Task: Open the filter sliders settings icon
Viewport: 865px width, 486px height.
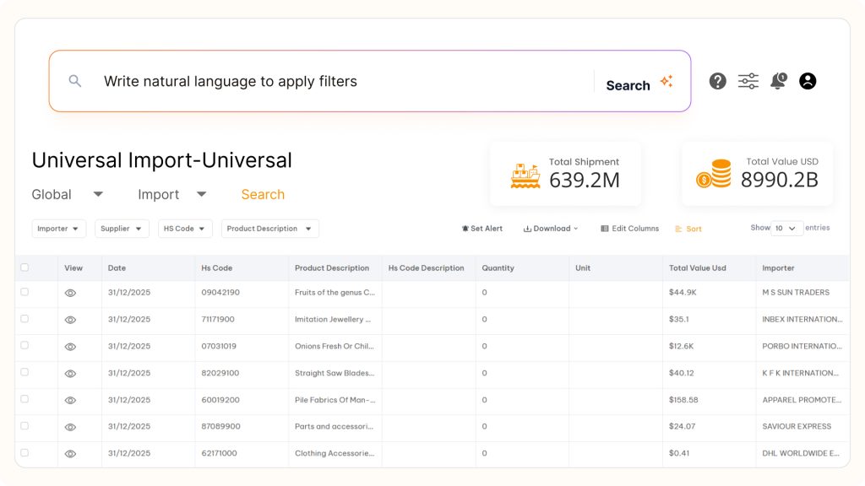Action: [x=748, y=81]
